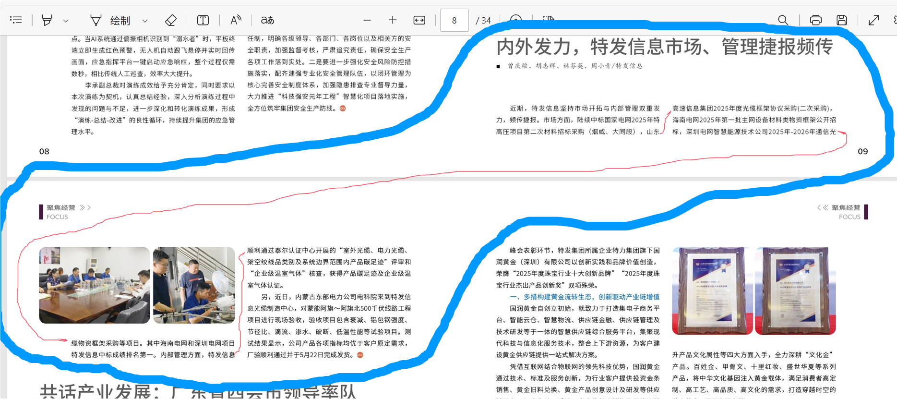
Task: Start read aloud
Action: coord(235,20)
